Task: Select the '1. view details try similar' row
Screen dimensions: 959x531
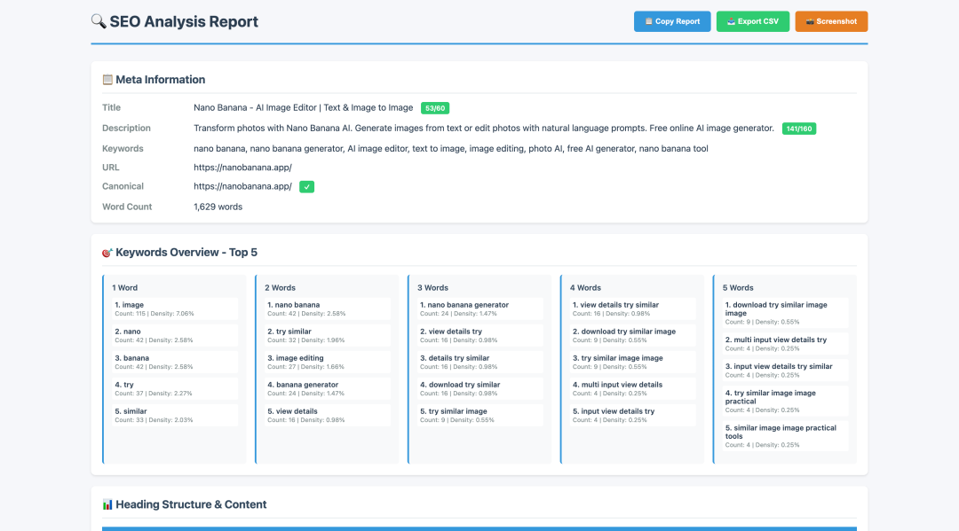Action: click(632, 308)
